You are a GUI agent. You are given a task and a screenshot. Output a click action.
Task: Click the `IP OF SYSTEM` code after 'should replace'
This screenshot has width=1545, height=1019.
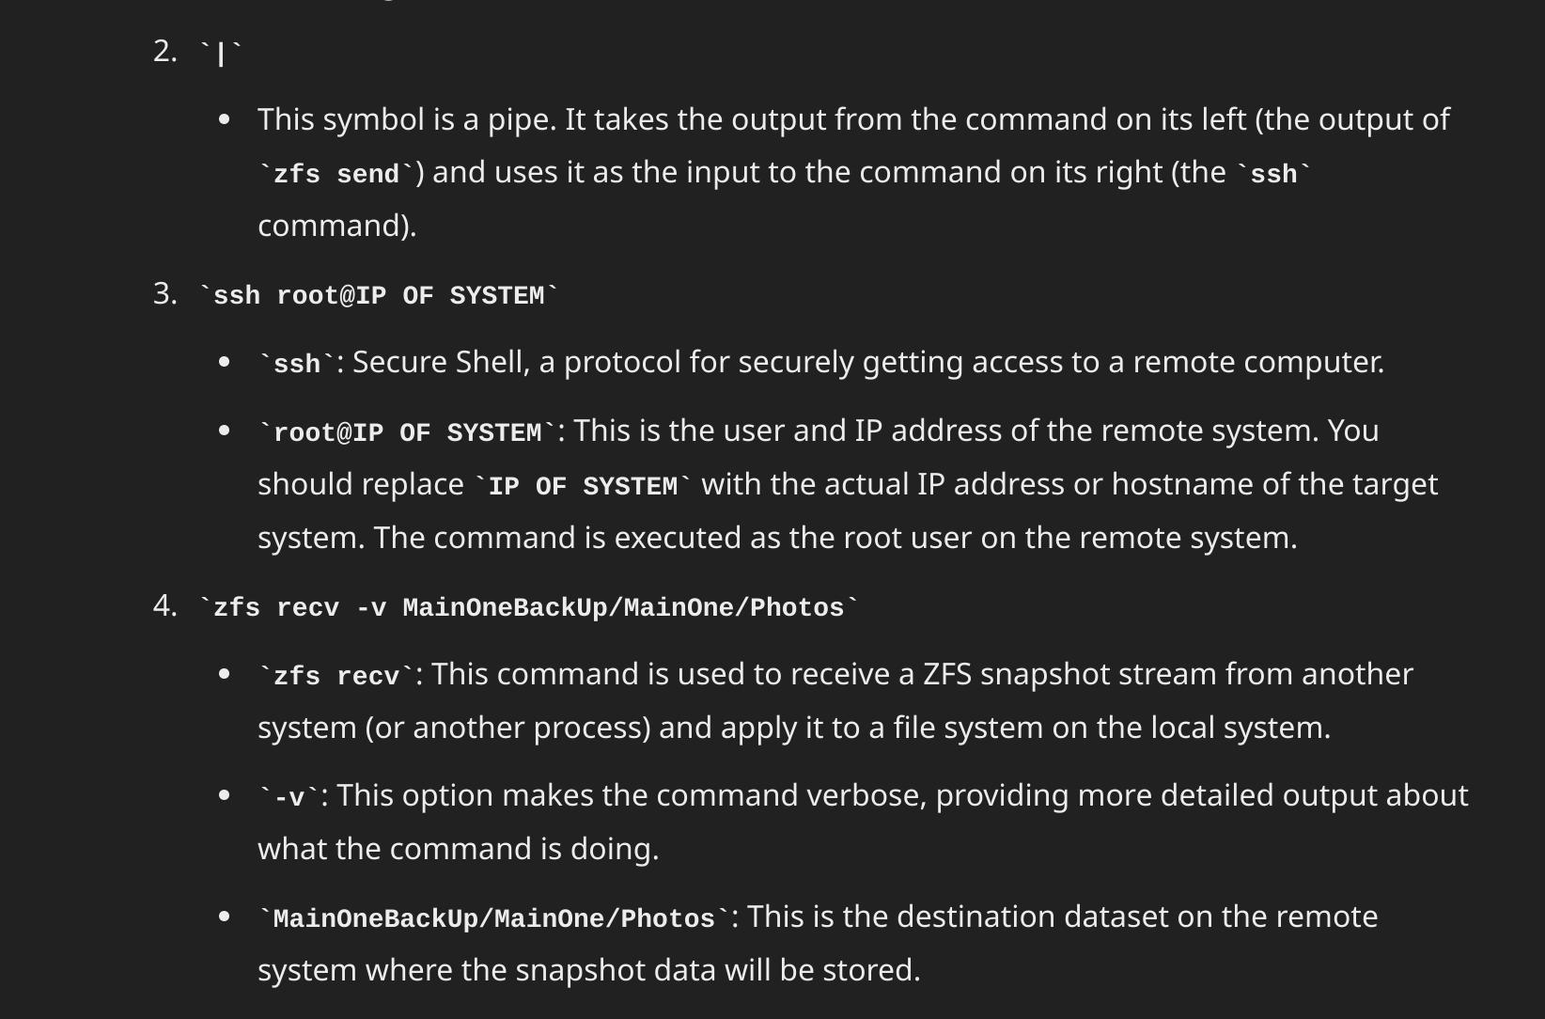click(583, 486)
